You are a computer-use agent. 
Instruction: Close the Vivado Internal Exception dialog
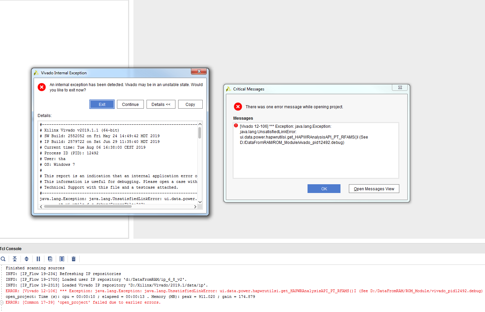[199, 71]
